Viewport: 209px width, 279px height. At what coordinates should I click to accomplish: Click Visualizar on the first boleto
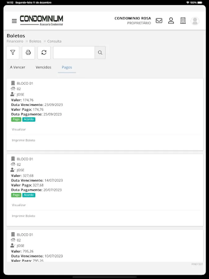[19, 129]
